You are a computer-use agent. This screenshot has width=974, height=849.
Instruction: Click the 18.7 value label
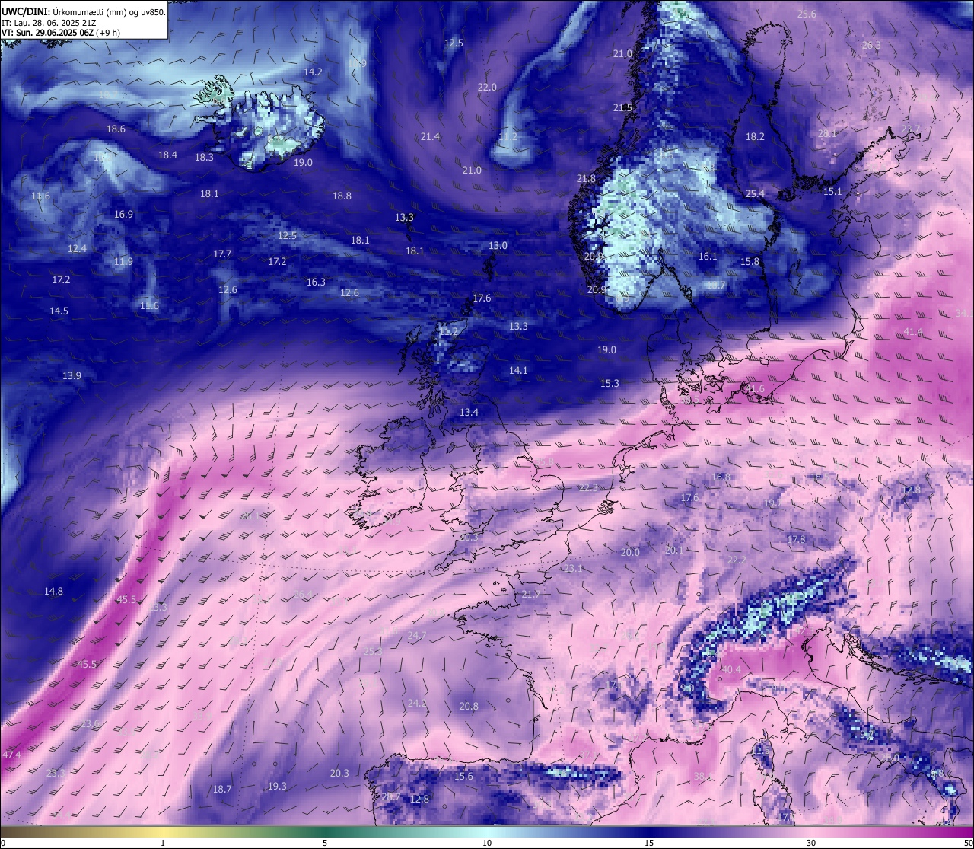pos(222,790)
